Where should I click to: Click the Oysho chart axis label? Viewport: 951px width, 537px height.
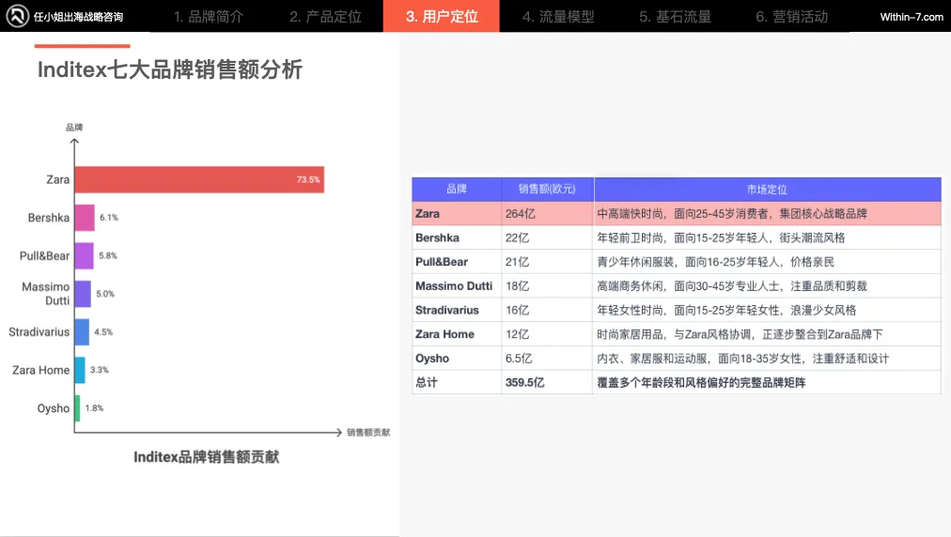pyautogui.click(x=54, y=407)
